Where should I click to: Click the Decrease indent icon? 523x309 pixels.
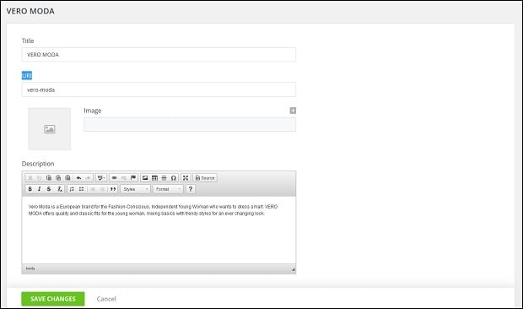click(93, 189)
